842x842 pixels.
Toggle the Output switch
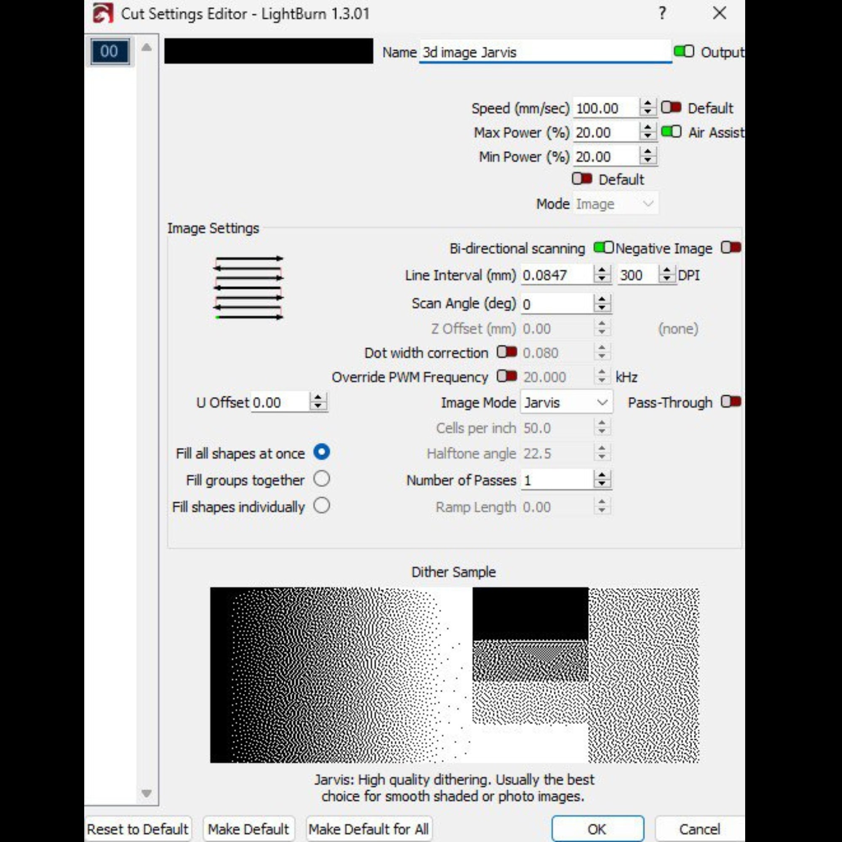click(683, 51)
